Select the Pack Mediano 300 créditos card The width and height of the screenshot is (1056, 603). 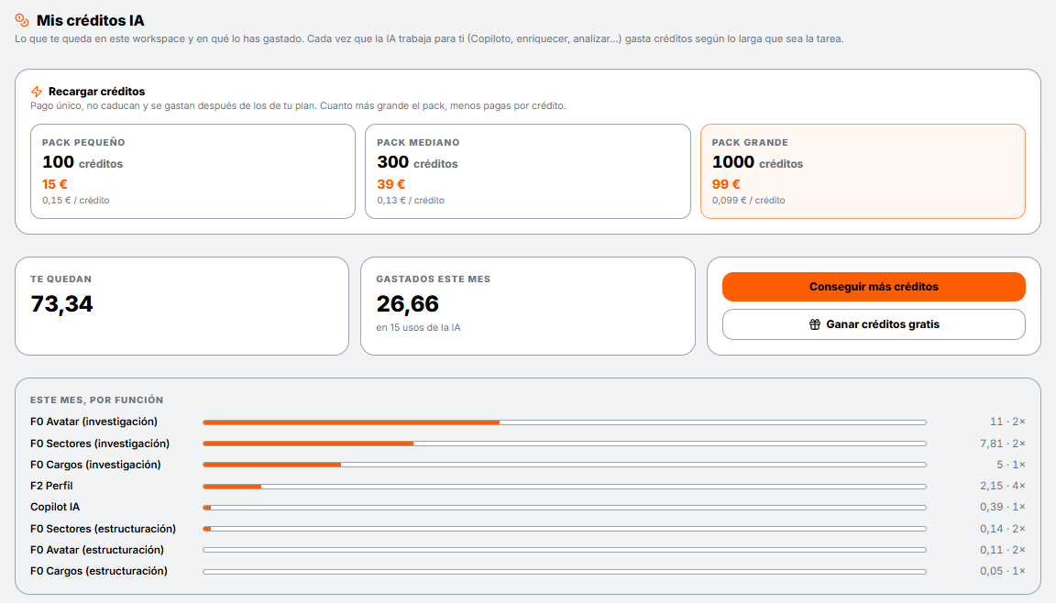(527, 171)
